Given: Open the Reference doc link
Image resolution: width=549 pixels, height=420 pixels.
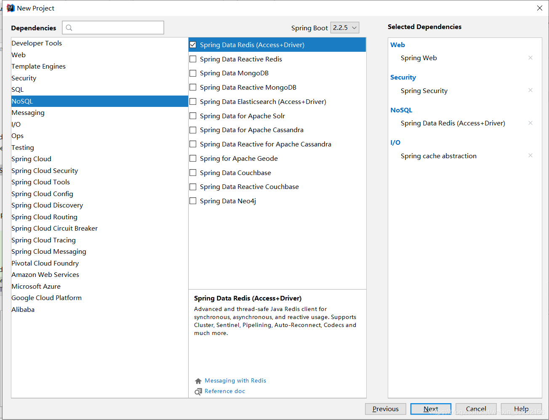Looking at the screenshot, I should pos(225,391).
